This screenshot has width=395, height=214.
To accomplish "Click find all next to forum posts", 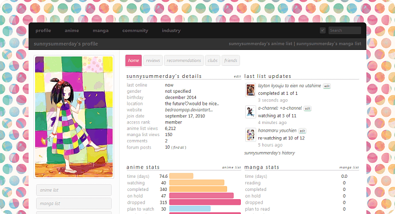I will point(179,148).
